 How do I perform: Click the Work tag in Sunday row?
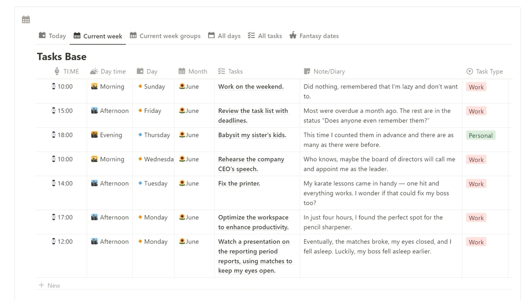tap(476, 87)
